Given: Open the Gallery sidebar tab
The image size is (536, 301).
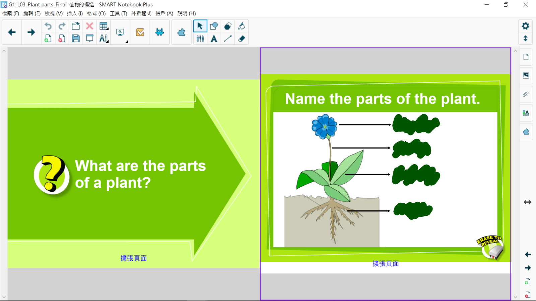Looking at the screenshot, I should coord(526,76).
